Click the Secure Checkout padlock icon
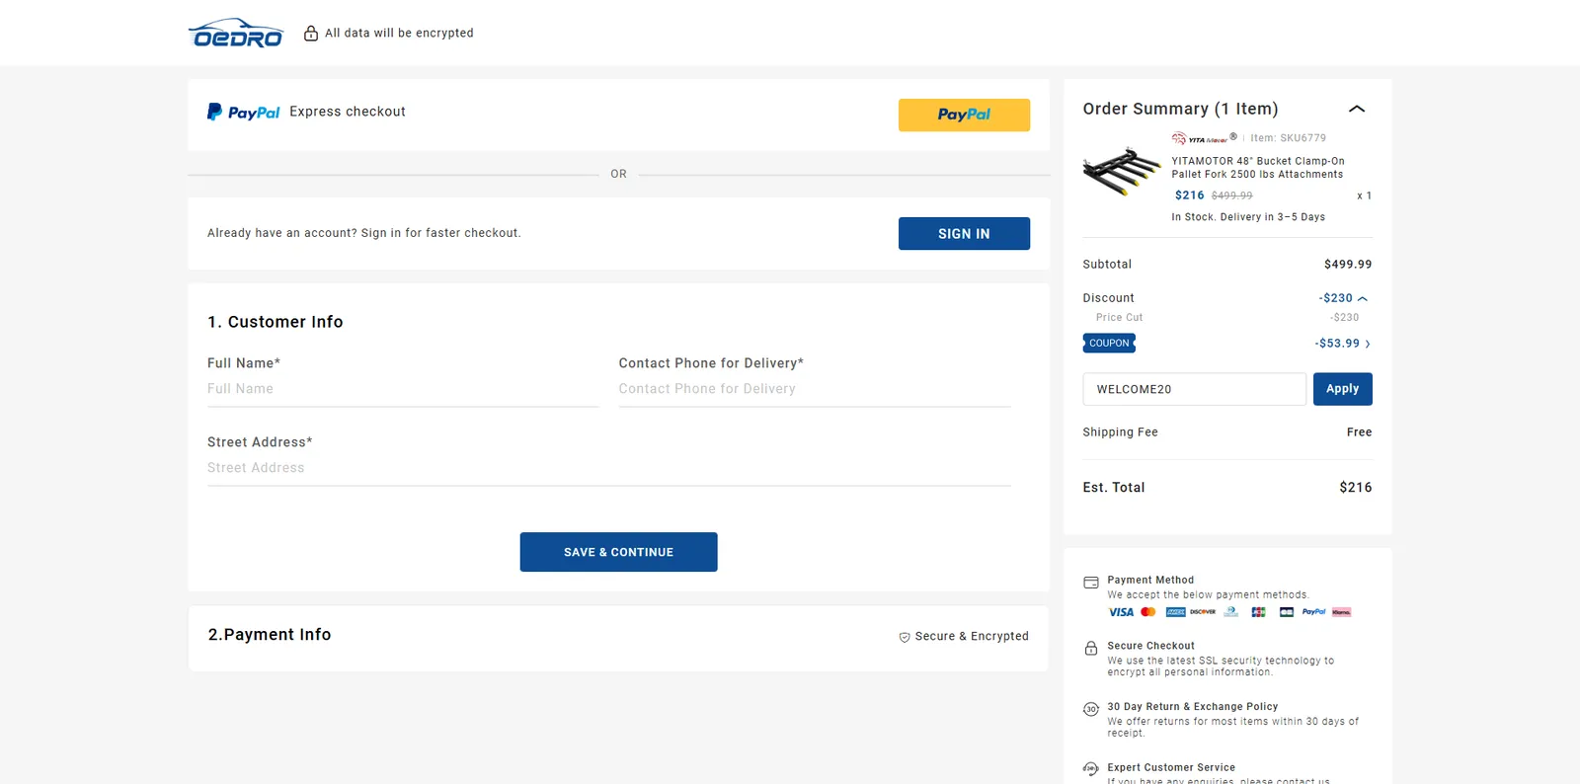The width and height of the screenshot is (1580, 784). pyautogui.click(x=1091, y=649)
